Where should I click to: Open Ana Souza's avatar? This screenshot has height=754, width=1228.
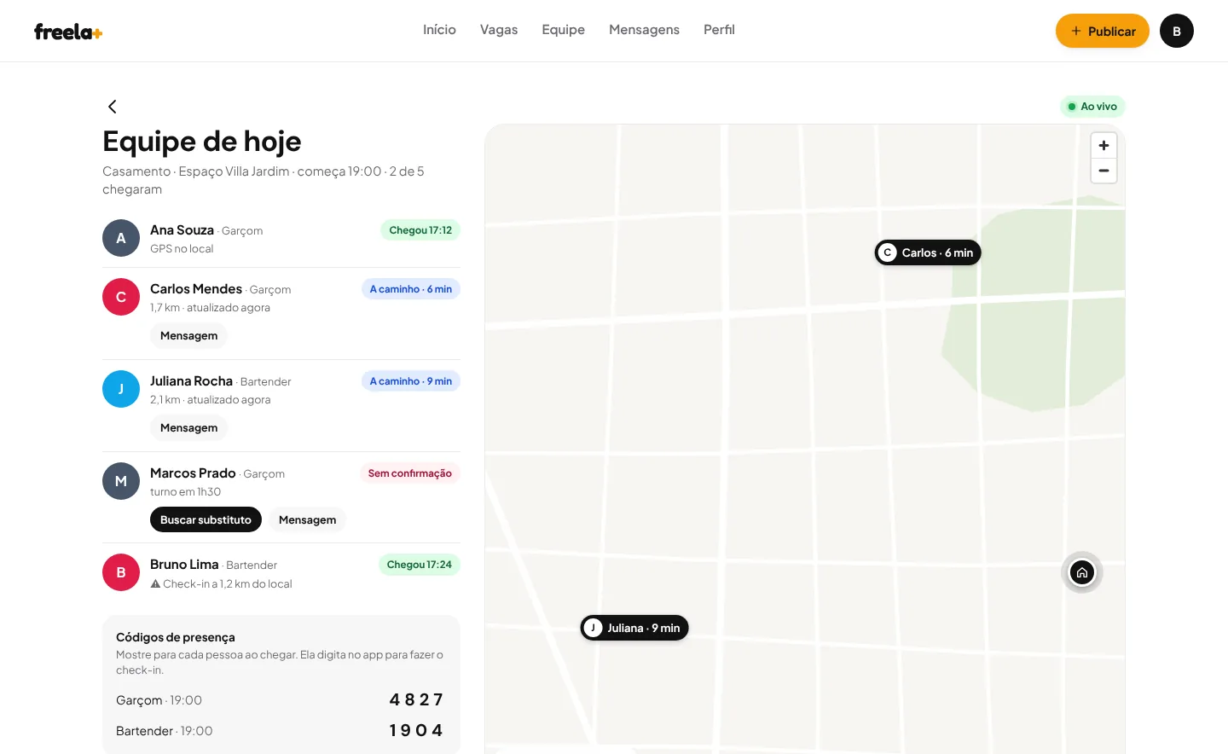pos(121,238)
